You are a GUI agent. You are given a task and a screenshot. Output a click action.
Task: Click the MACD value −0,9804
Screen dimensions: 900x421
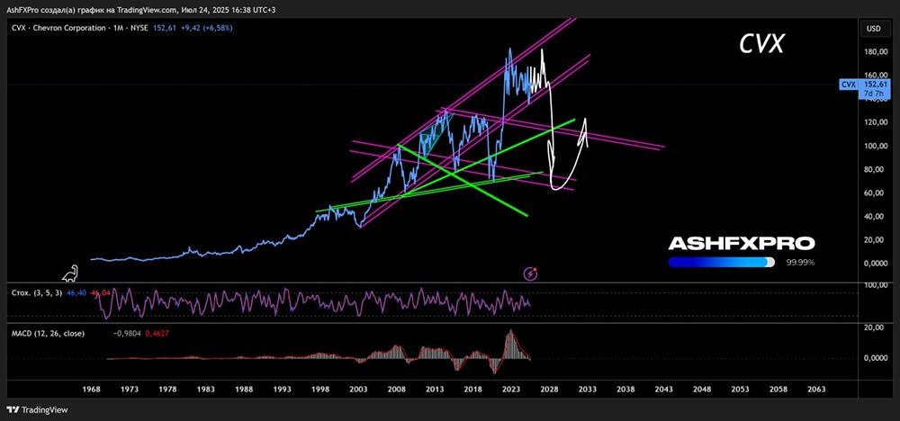pos(128,333)
